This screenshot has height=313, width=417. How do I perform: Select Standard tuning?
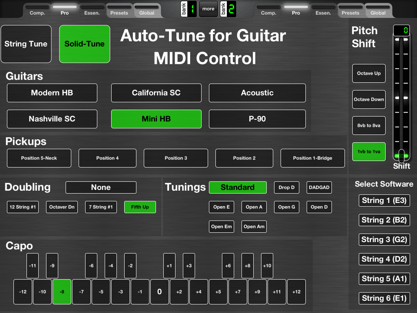point(238,187)
